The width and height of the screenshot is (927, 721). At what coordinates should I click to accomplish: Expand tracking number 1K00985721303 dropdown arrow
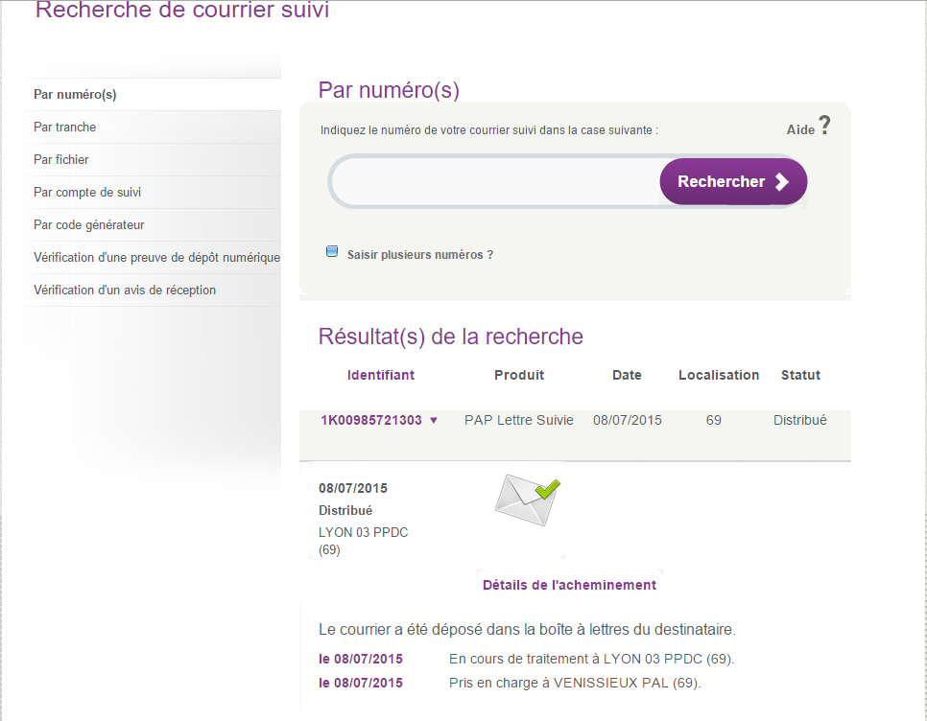[434, 421]
